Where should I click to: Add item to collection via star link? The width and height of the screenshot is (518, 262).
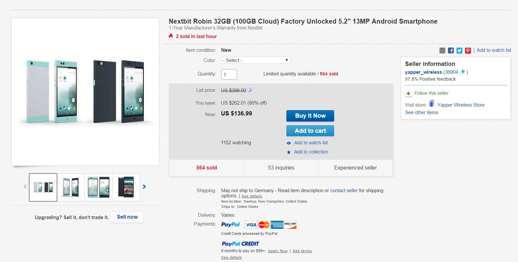[311, 152]
